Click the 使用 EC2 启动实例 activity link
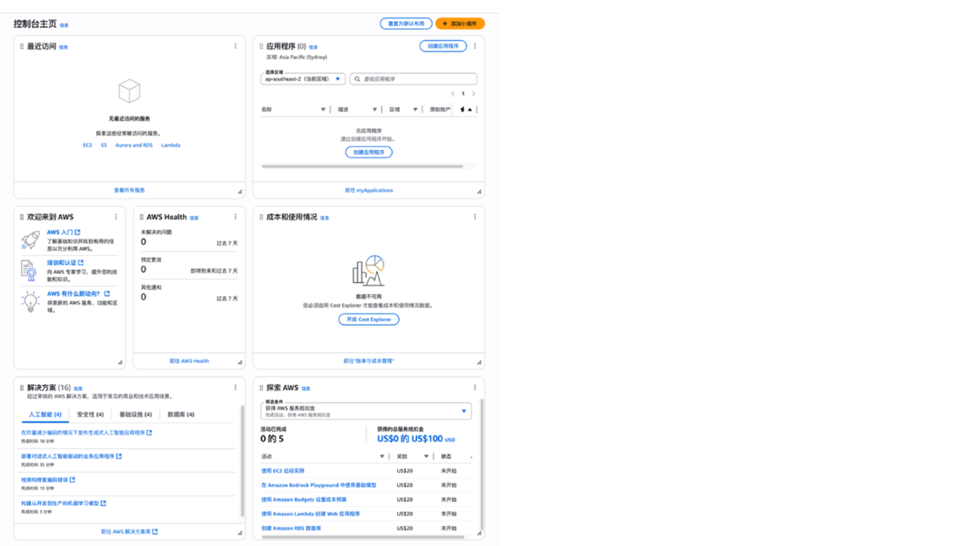 282,471
